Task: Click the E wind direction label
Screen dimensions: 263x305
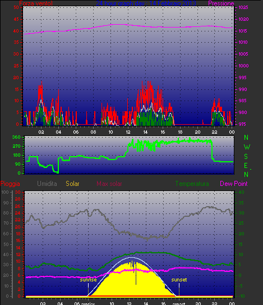Action: coord(246,166)
